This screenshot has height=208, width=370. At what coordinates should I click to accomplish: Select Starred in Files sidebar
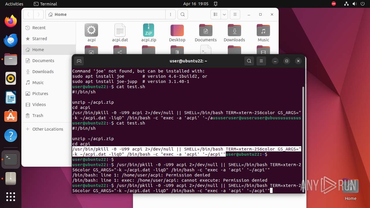49,39
